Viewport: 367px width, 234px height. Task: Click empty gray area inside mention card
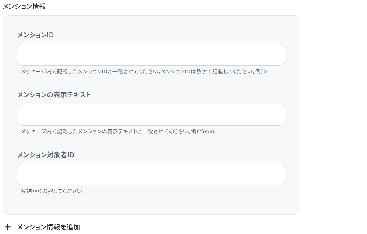click(x=182, y=203)
